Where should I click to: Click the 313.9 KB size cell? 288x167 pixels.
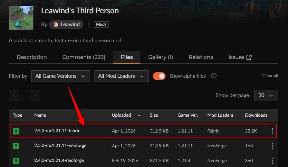(159, 146)
